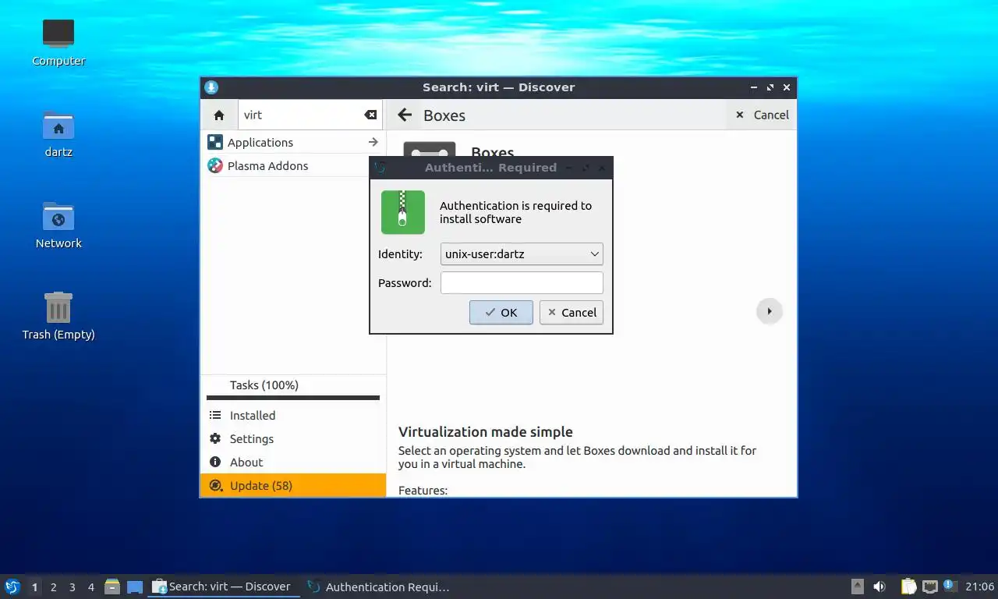Viewport: 998px width, 599px height.
Task: Switch to virtual desktop 2
Action: (53, 587)
